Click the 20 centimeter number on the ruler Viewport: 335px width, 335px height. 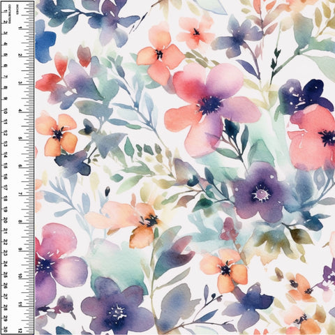pyautogui.click(x=6, y=220)
